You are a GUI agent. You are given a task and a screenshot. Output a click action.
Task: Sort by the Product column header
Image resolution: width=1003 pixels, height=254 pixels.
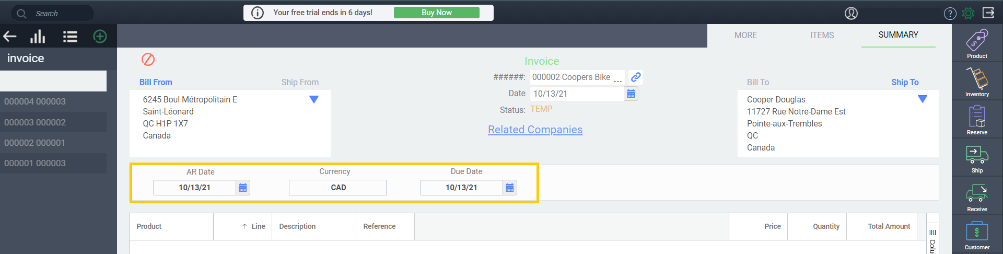(171, 226)
